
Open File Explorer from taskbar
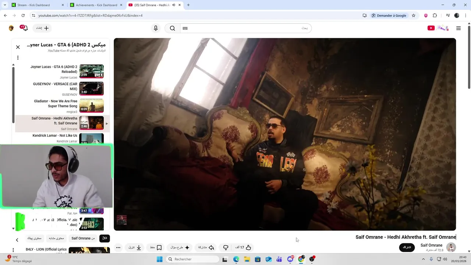pos(247,259)
